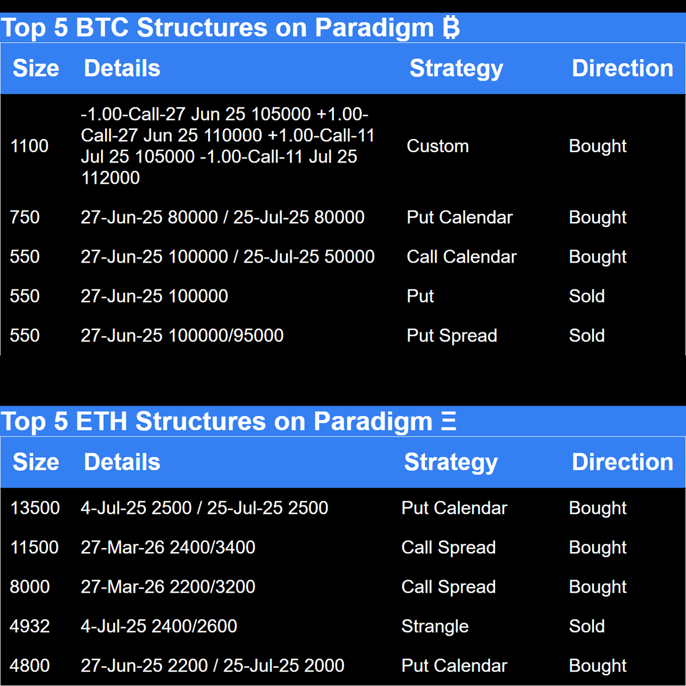Select '27-Jun-25 100000 / 25-Jul-25 50000' details
Screen dimensions: 686x686
(x=228, y=257)
